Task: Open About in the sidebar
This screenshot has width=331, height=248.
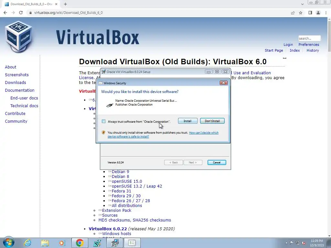Action: point(11,67)
